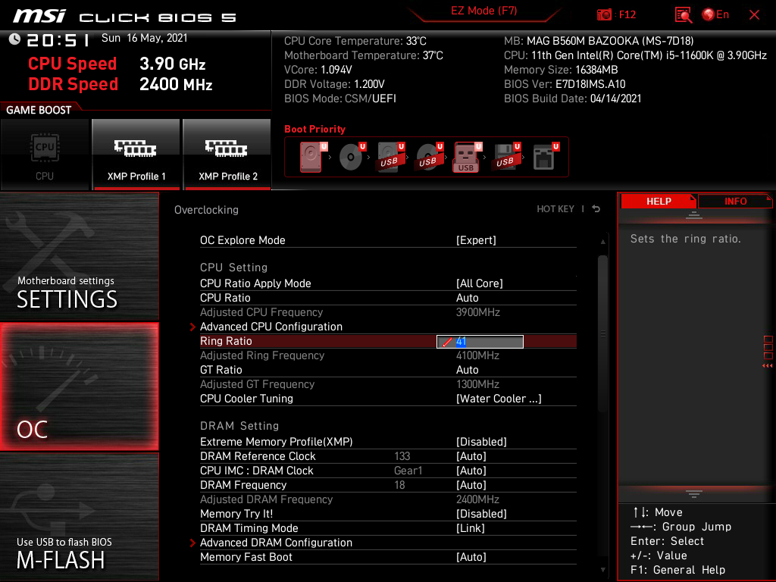Change language with the En globe icon
The image size is (776, 582).
(x=715, y=15)
